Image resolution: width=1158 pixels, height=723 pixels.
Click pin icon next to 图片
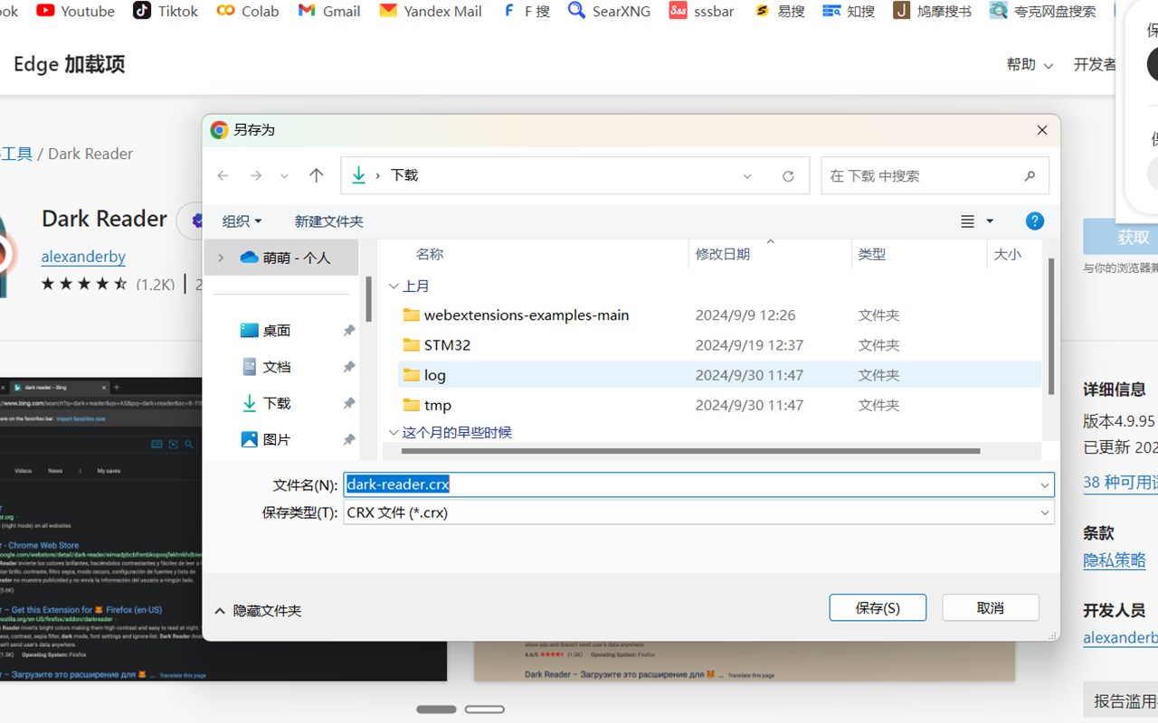348,439
